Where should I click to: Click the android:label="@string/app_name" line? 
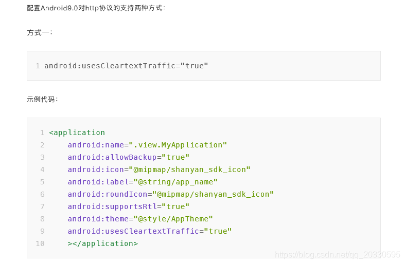point(143,182)
